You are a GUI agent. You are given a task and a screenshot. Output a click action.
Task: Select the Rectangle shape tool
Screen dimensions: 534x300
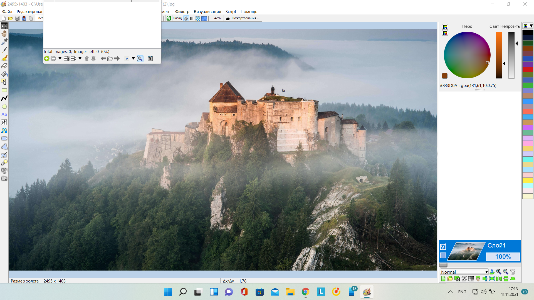click(4, 90)
